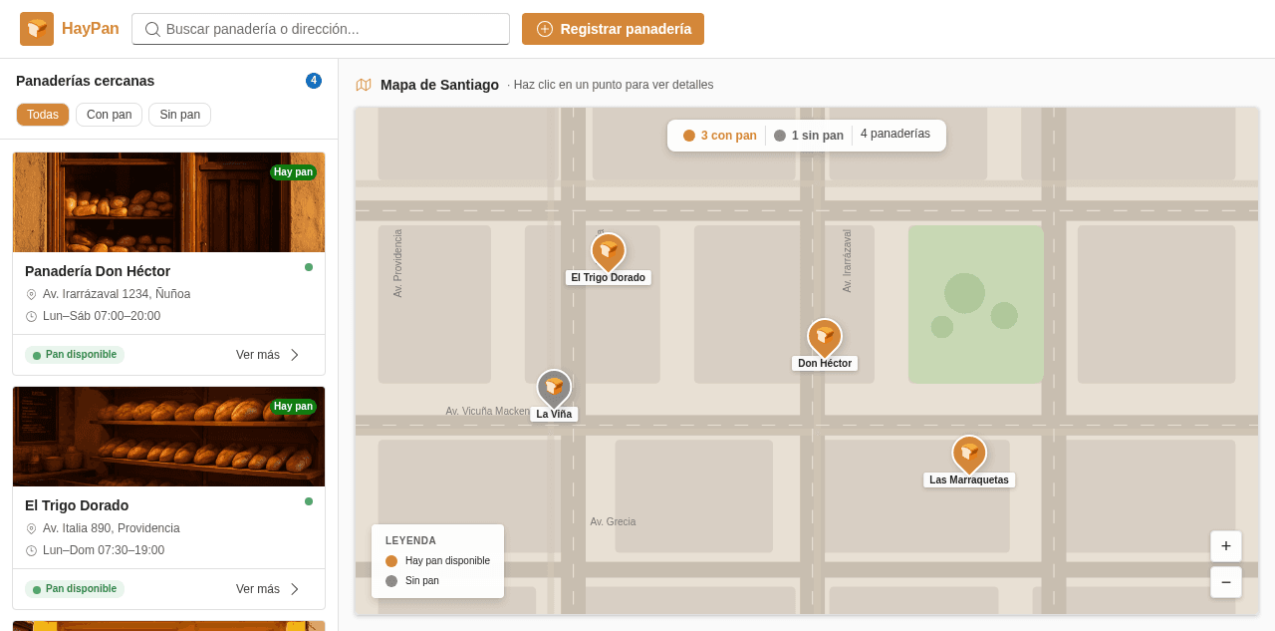
Task: Click Pan disponible badge for Panadería Don Héctor
Action: coord(75,355)
